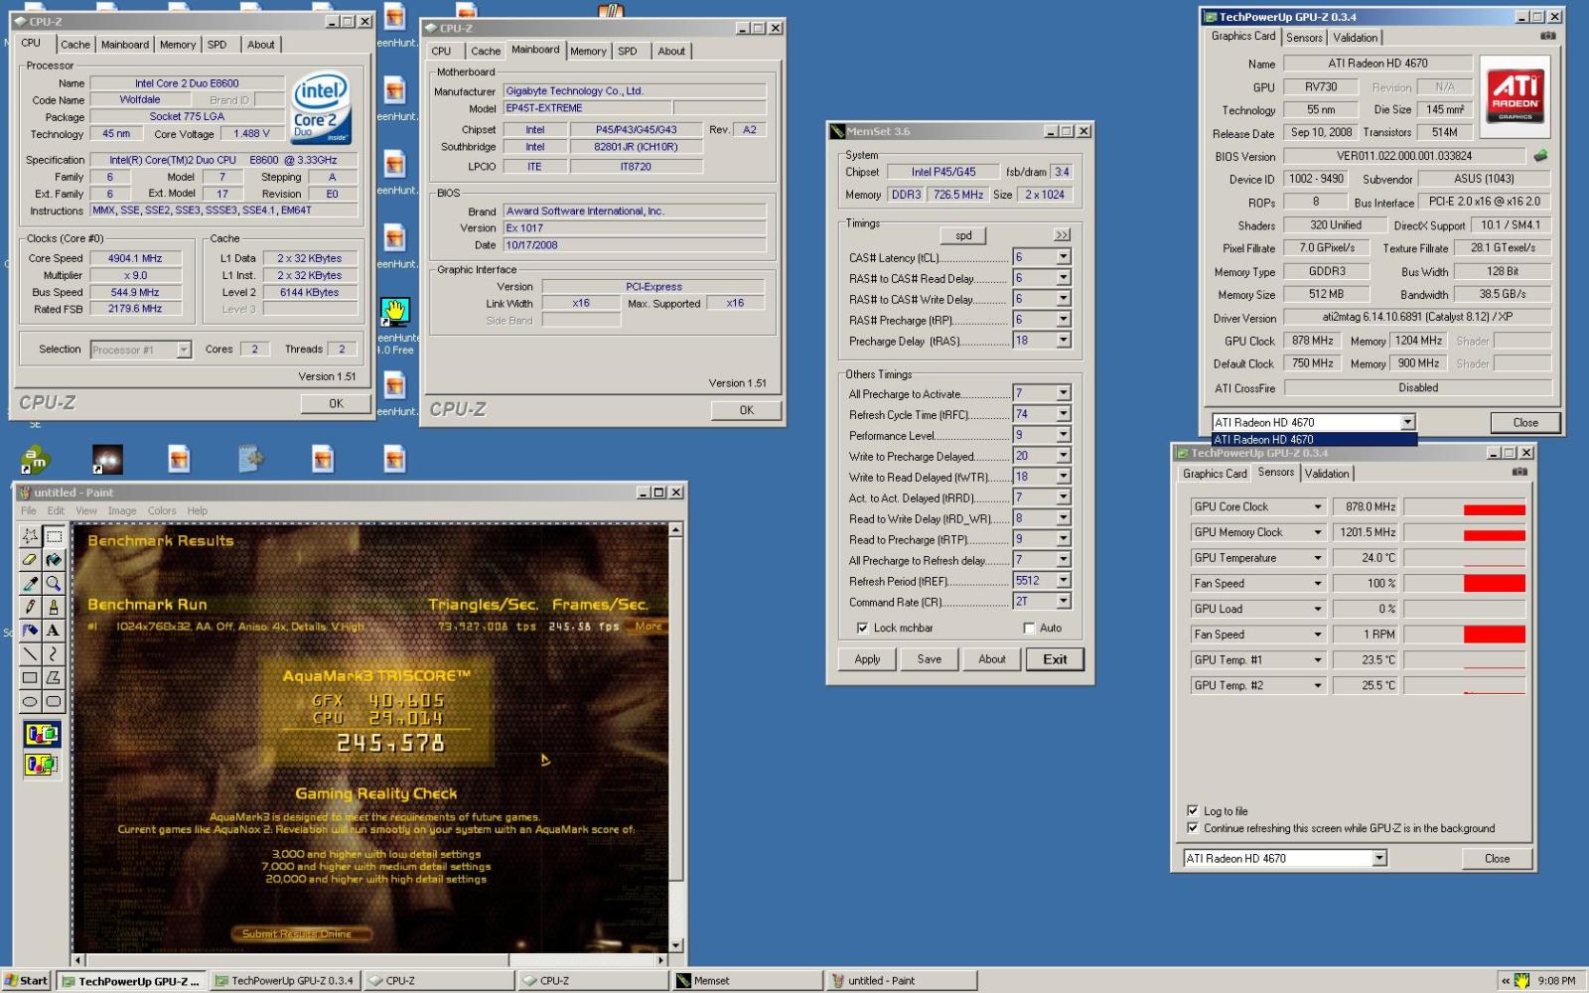Select the Brush tool in Paint
Viewport: 1589px width, 993px height.
tap(54, 607)
